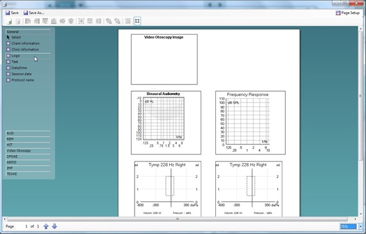Click the align top toolbar icon
Viewport: 366px width, 234px height.
(46, 21)
